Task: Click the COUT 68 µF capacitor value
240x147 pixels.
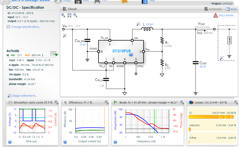Action: pyautogui.click(x=203, y=67)
